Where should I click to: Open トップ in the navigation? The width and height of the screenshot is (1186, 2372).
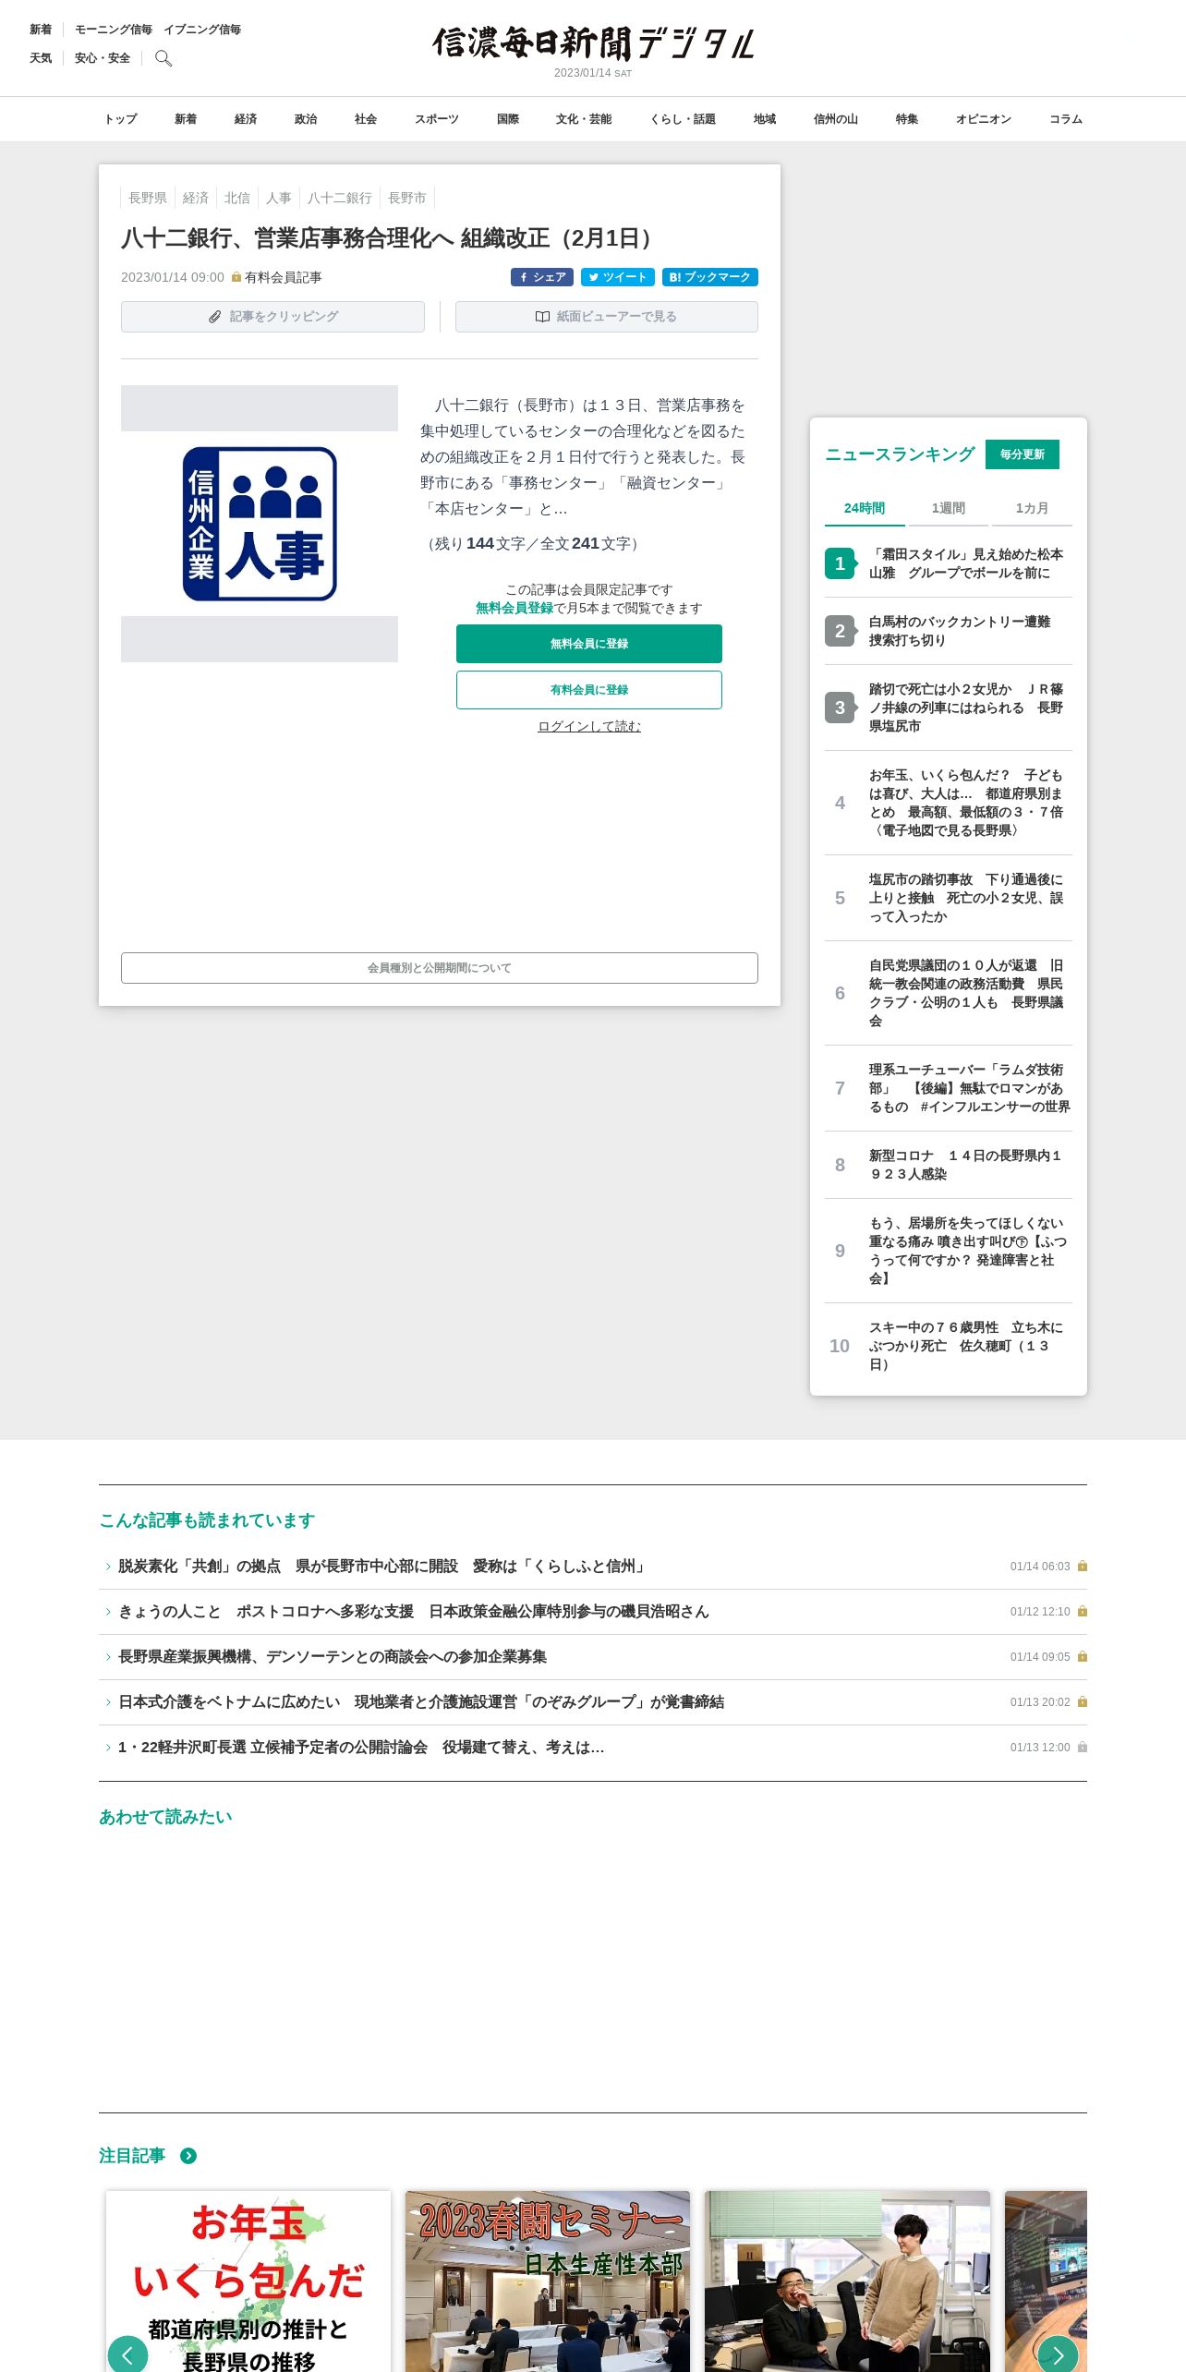click(120, 119)
